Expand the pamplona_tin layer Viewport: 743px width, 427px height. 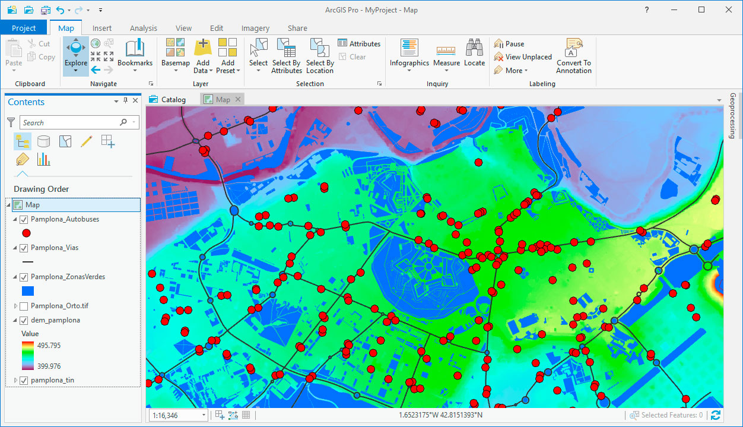[x=15, y=380]
